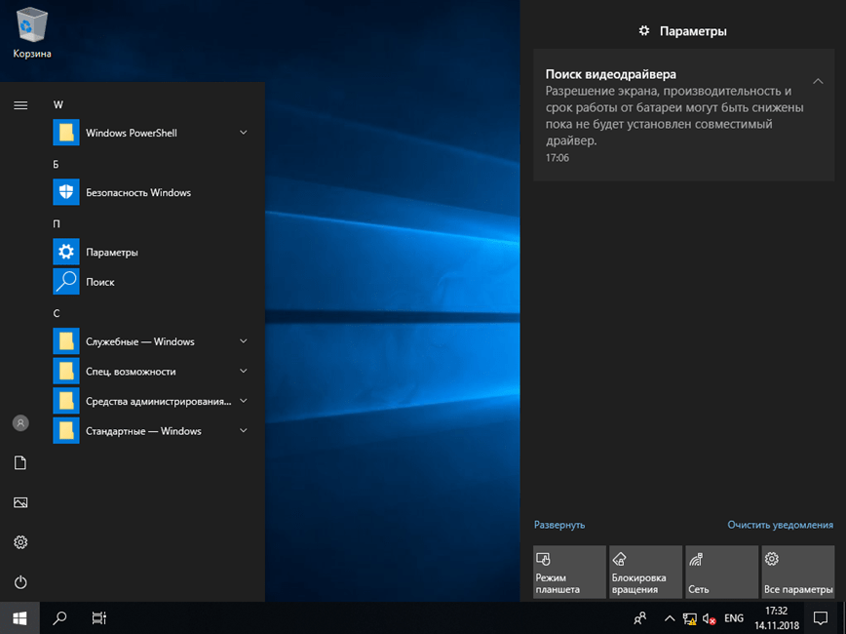Collapse the video driver notification chevron
Image resolution: width=846 pixels, height=634 pixels.
818,81
